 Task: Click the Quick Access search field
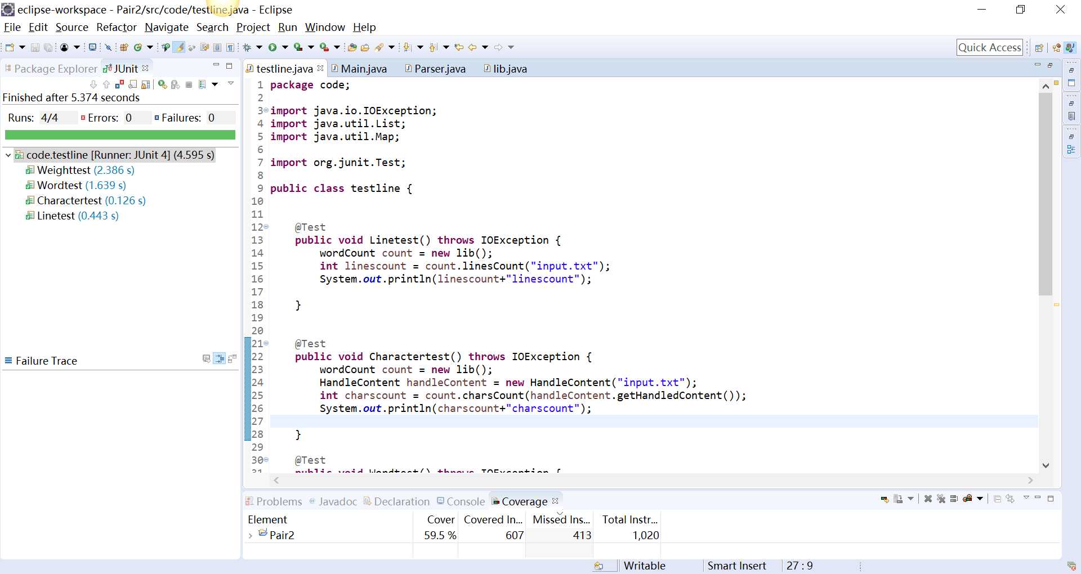click(990, 47)
